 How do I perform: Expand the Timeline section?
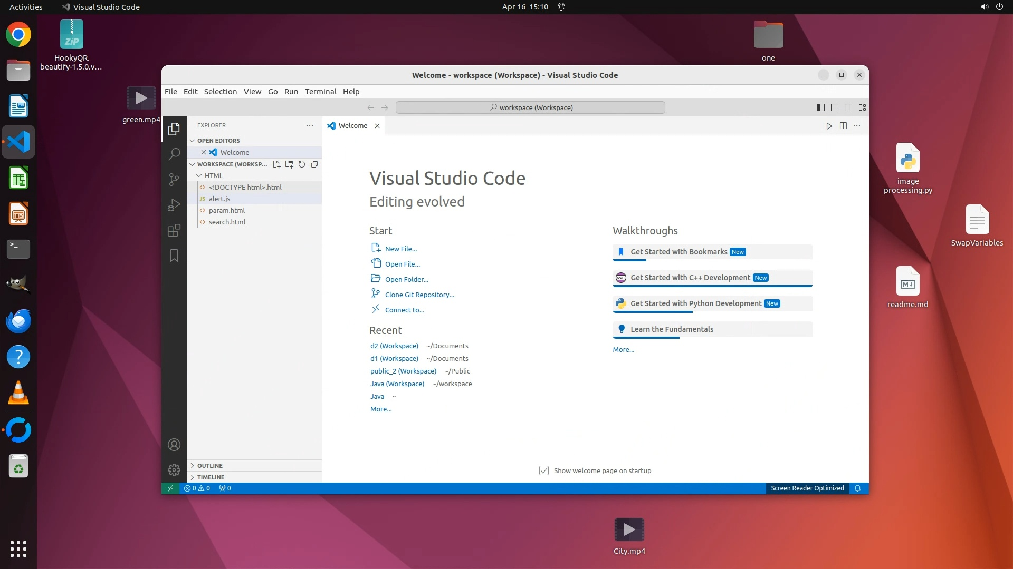point(211,477)
